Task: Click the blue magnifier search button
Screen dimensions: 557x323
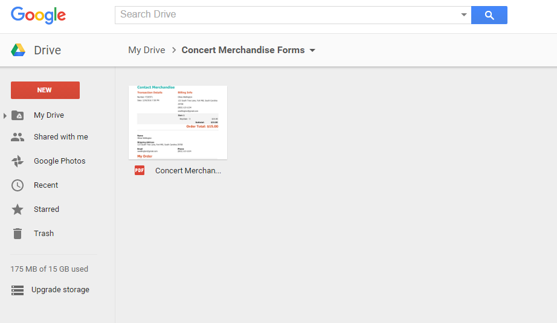Action: 489,15
